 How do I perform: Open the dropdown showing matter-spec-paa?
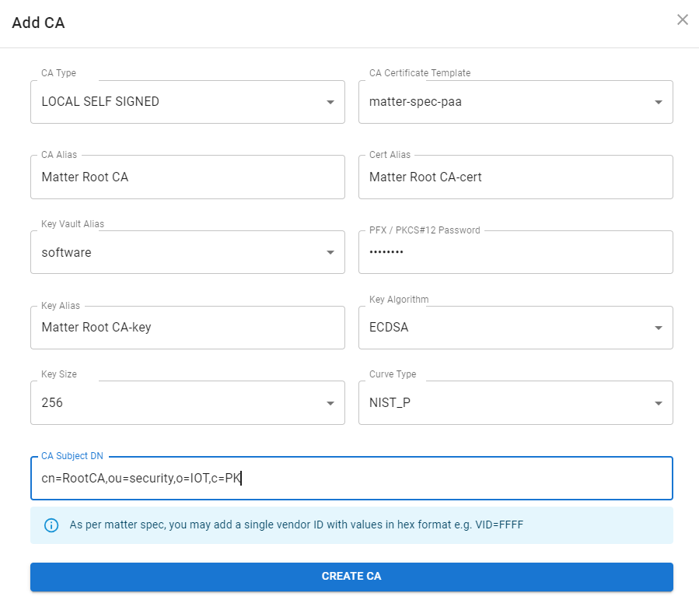click(505, 102)
